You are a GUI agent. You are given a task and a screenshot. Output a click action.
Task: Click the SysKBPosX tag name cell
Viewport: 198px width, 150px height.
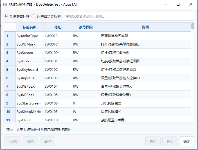click(30, 87)
